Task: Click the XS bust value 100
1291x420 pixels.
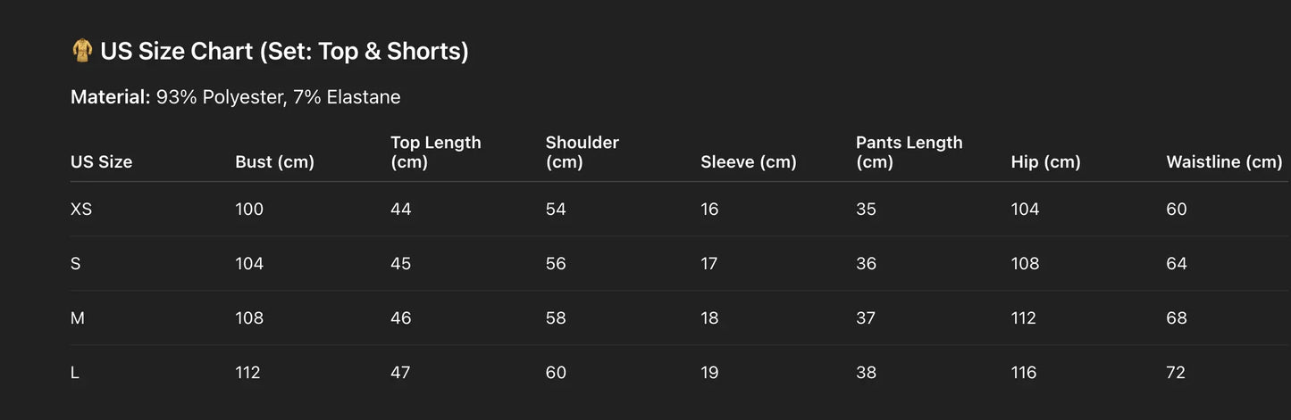Action: tap(249, 210)
